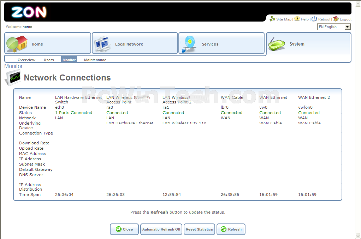Open the Home tab

(x=48, y=43)
